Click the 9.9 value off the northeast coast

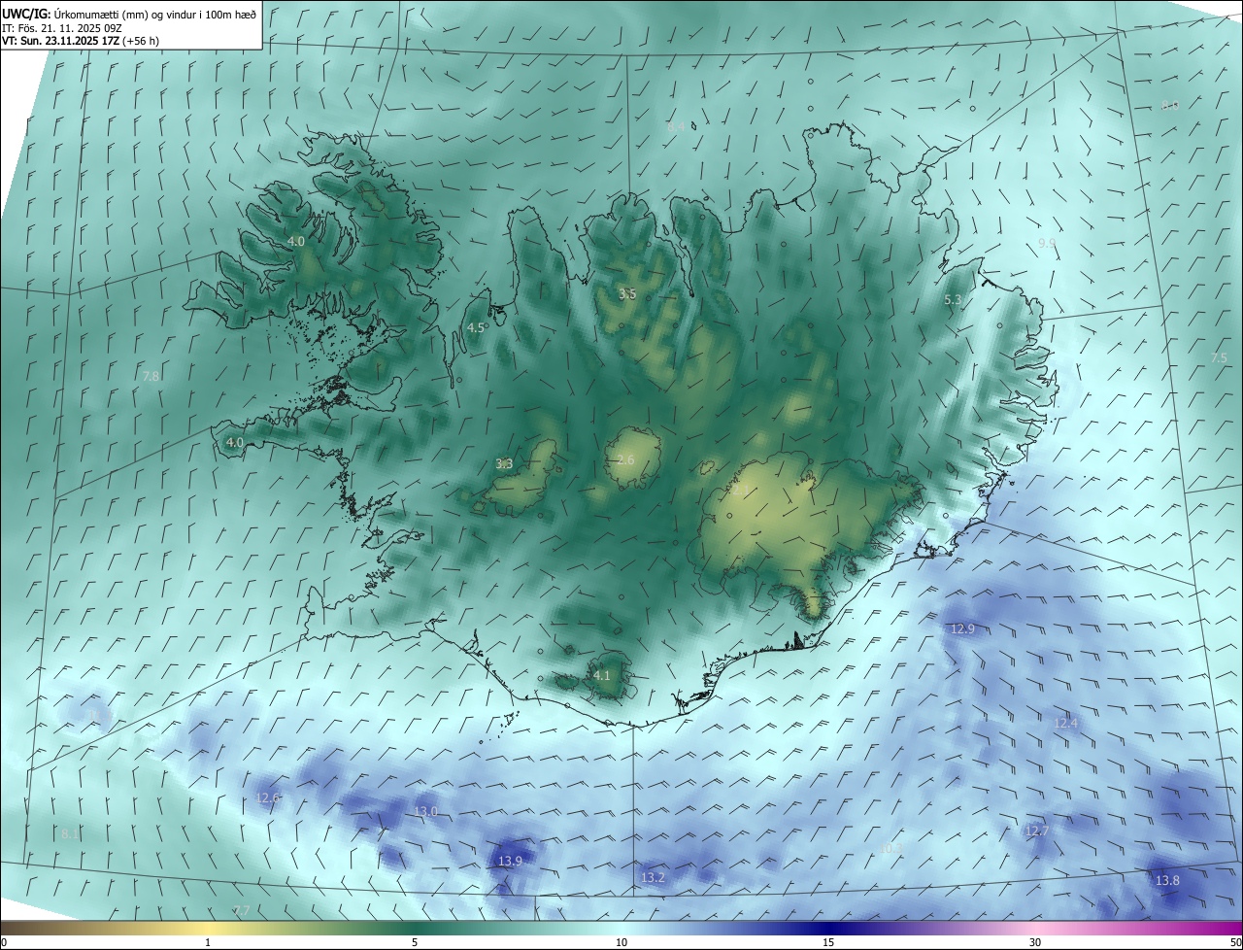pos(1046,243)
